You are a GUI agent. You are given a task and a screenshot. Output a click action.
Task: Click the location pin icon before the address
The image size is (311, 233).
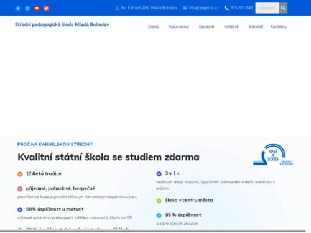[117, 8]
